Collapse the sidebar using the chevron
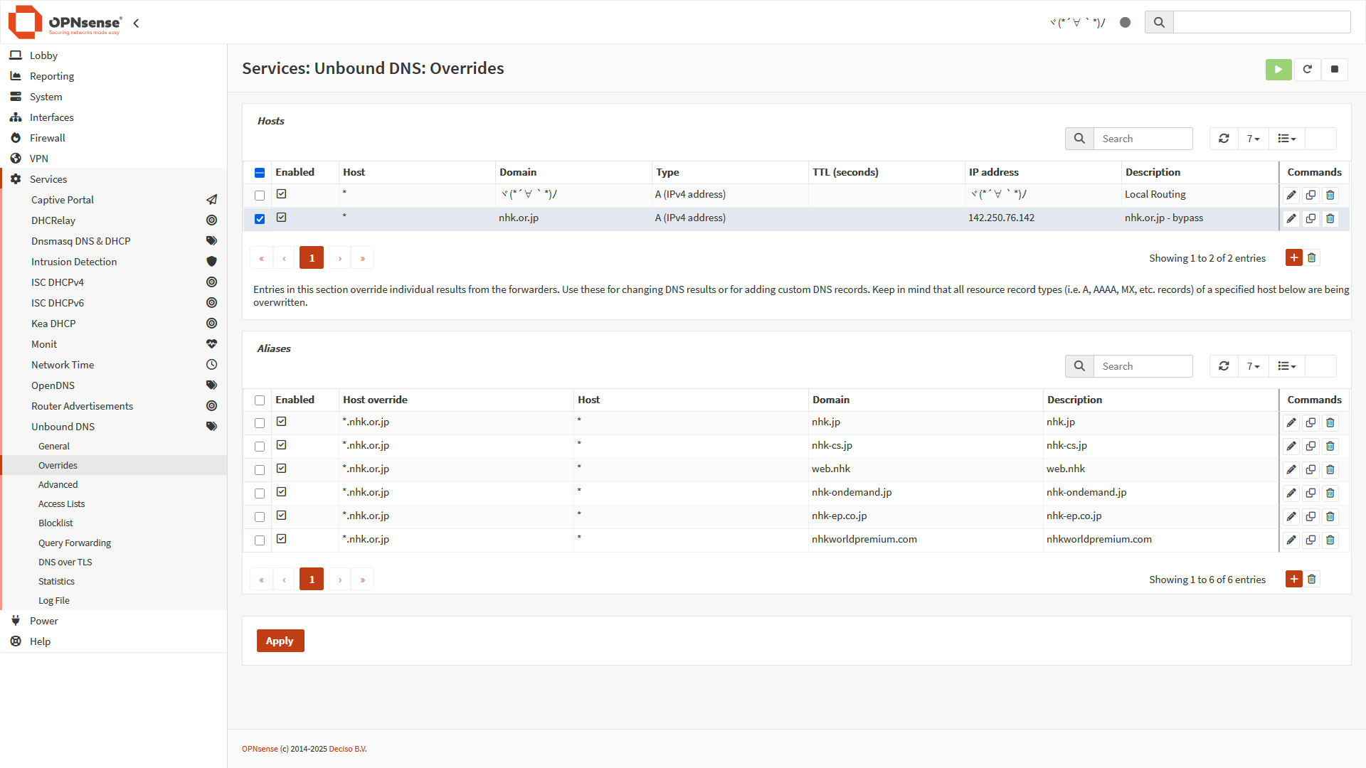This screenshot has width=1366, height=768. (136, 23)
